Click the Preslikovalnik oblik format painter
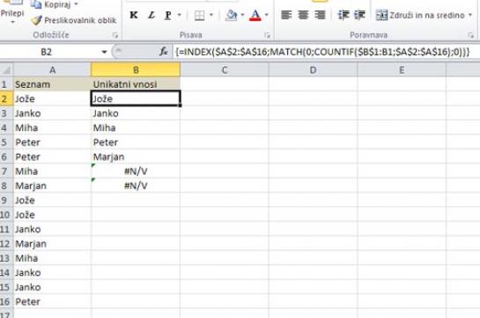 pyautogui.click(x=74, y=20)
